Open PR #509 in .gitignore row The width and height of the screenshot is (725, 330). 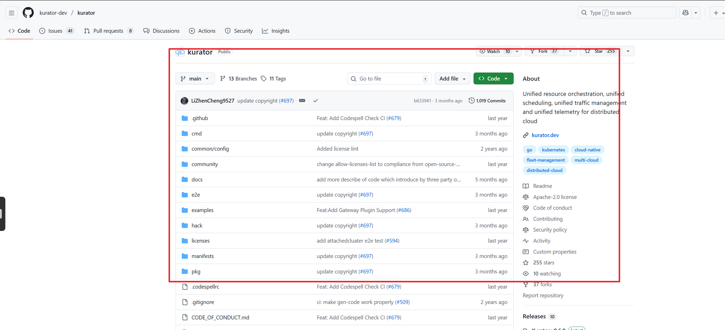tap(402, 302)
